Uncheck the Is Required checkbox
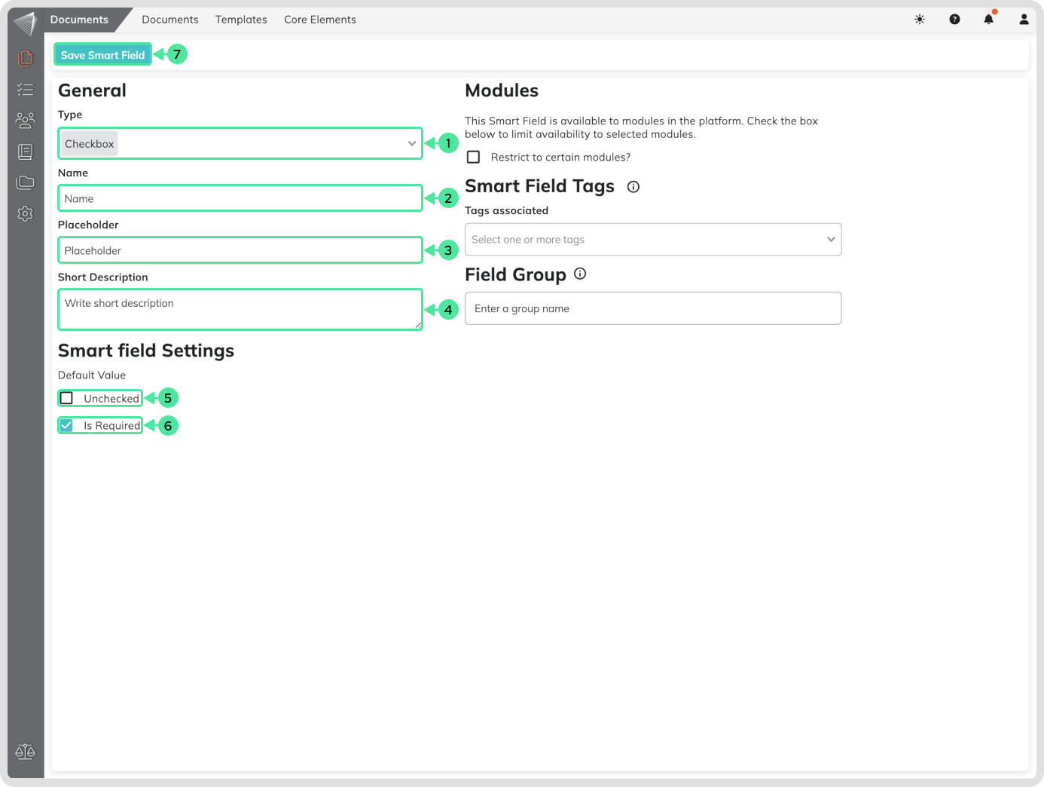The width and height of the screenshot is (1044, 787). (67, 426)
